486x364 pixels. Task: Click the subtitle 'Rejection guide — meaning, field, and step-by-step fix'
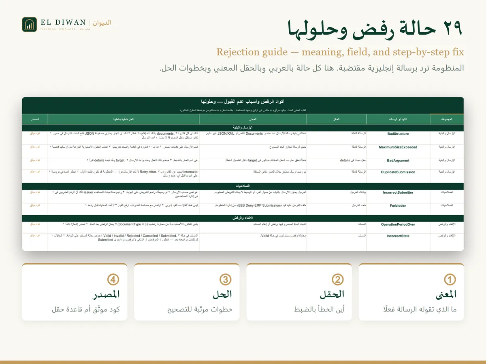340,52
